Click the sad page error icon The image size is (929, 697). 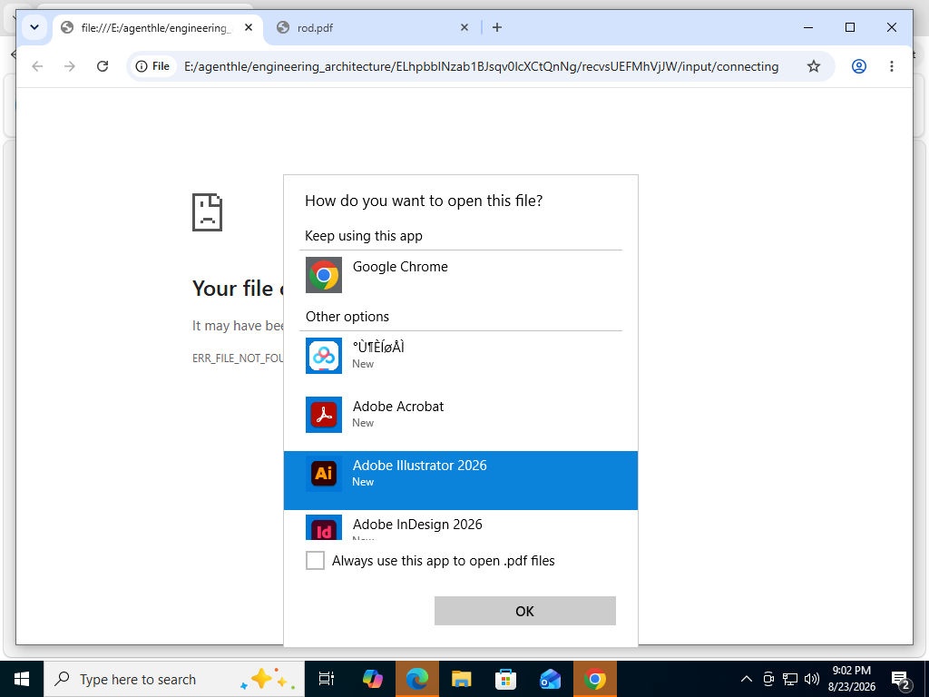[208, 212]
